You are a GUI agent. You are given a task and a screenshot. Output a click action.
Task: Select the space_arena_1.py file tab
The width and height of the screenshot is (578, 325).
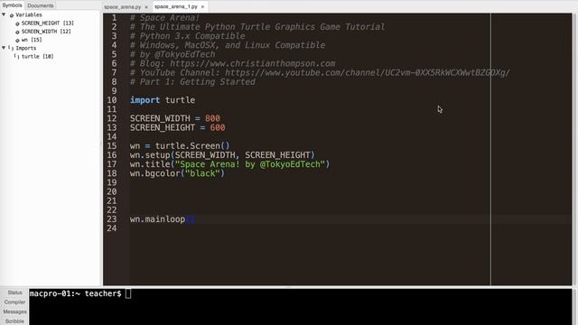click(176, 6)
